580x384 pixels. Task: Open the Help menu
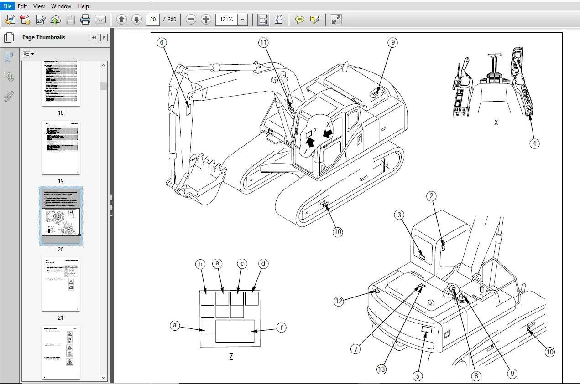(x=83, y=6)
